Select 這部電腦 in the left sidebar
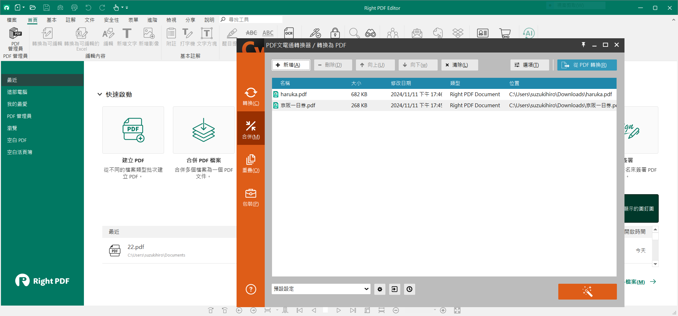This screenshot has width=678, height=316. [x=42, y=92]
